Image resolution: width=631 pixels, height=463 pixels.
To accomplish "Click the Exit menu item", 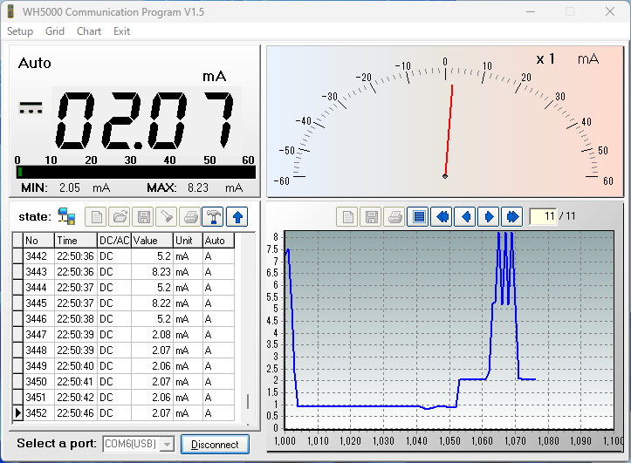I will 121,31.
